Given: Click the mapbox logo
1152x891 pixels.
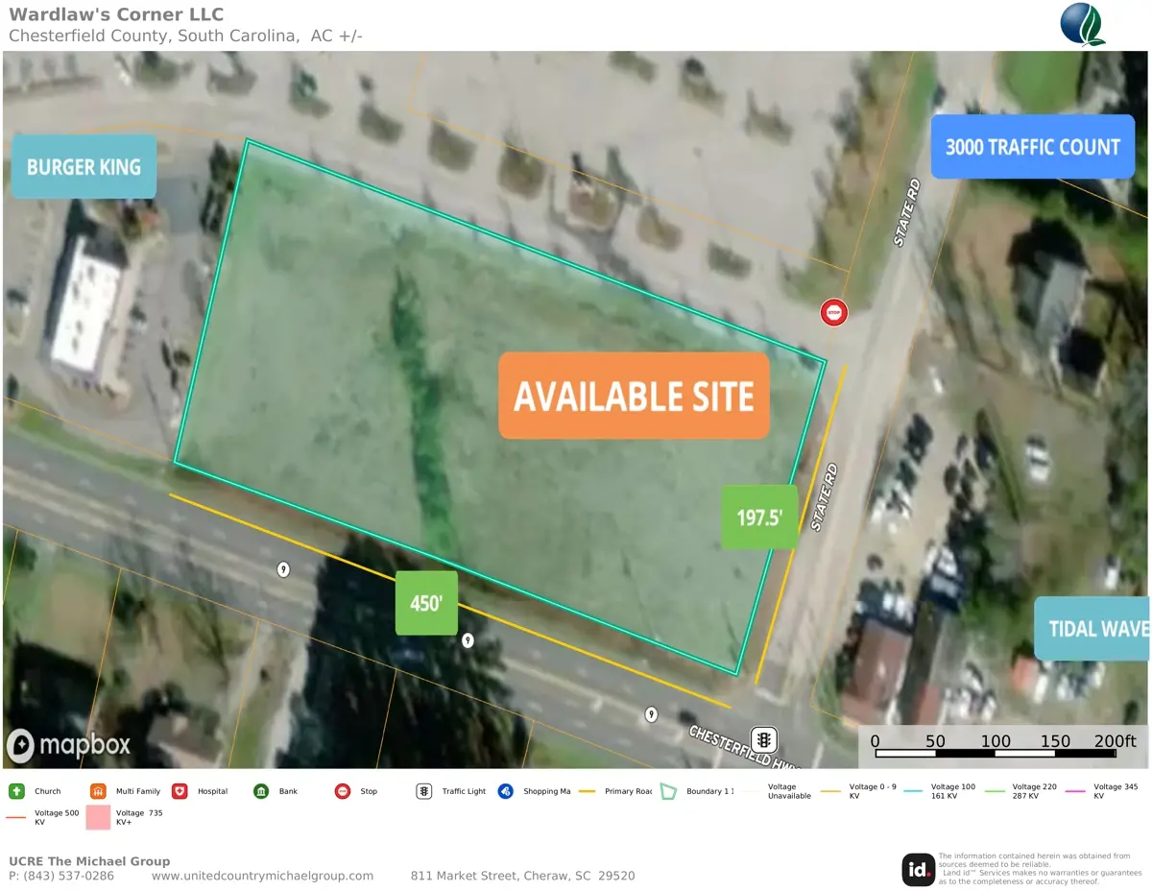Looking at the screenshot, I should click(x=68, y=745).
